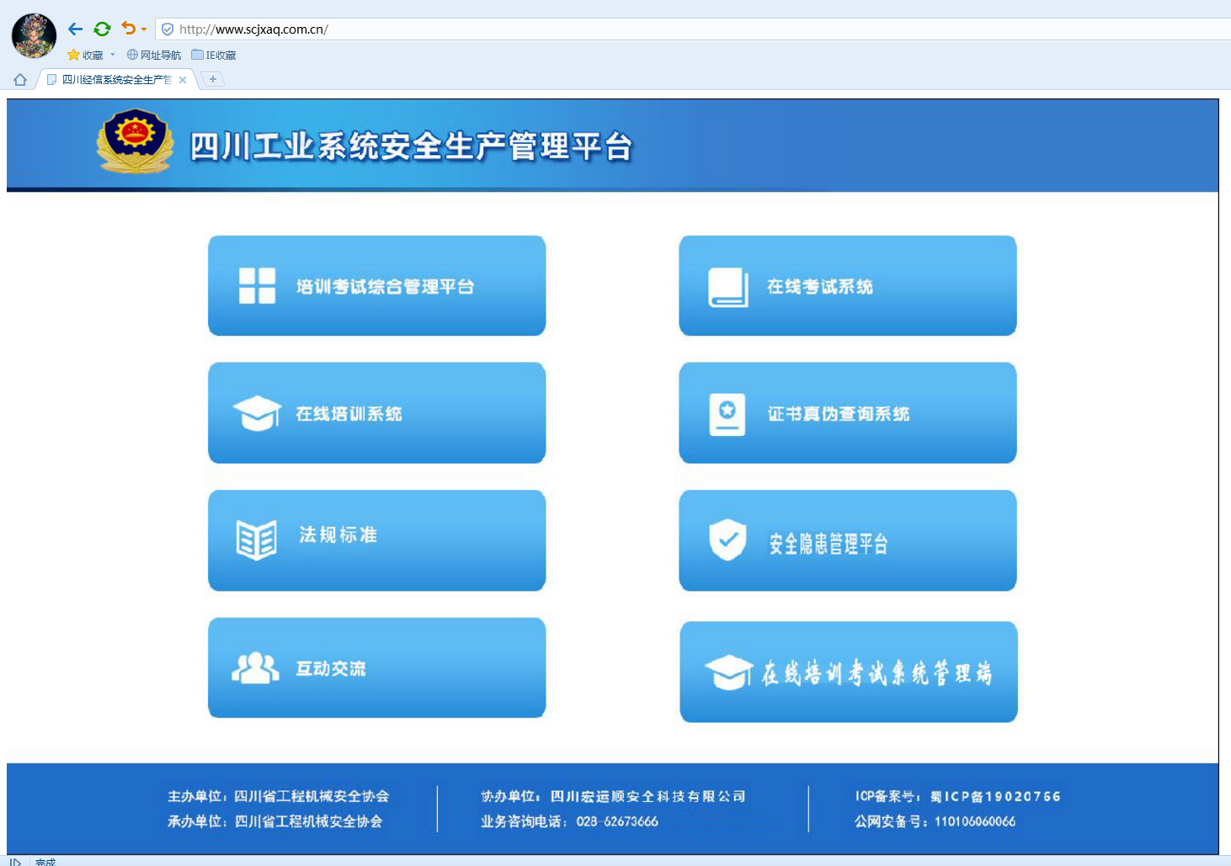Close the current browser tab
This screenshot has width=1231, height=866.
coord(183,80)
